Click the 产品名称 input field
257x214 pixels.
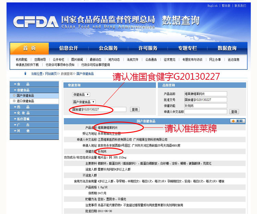(206, 94)
